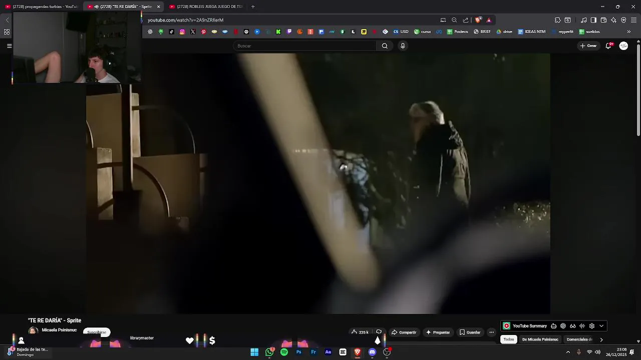The height and width of the screenshot is (360, 641).
Task: Expand YouTube Summary panel chevron
Action: click(601, 326)
